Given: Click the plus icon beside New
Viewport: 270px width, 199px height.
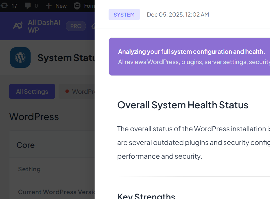Looking at the screenshot, I should point(49,6).
